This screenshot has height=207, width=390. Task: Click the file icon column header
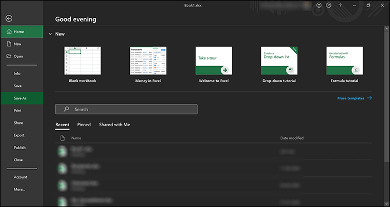[62, 138]
